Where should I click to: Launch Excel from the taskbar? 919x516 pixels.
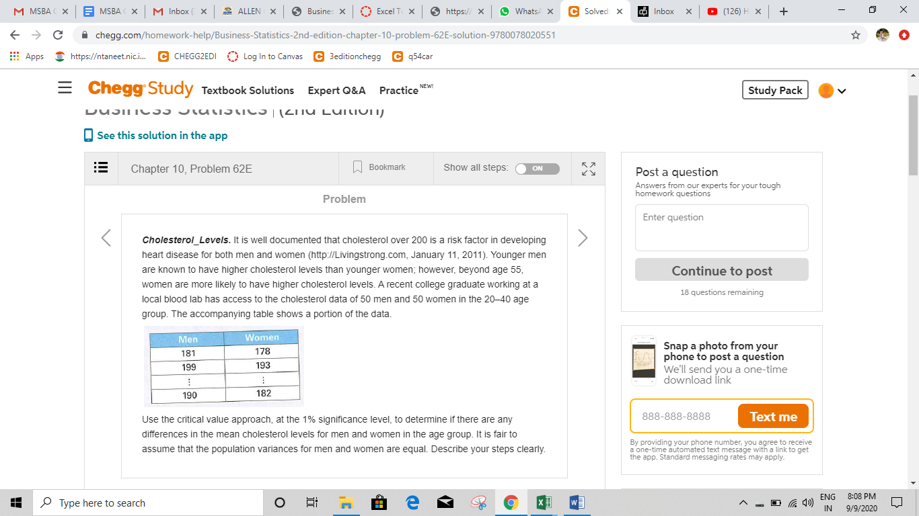click(544, 502)
